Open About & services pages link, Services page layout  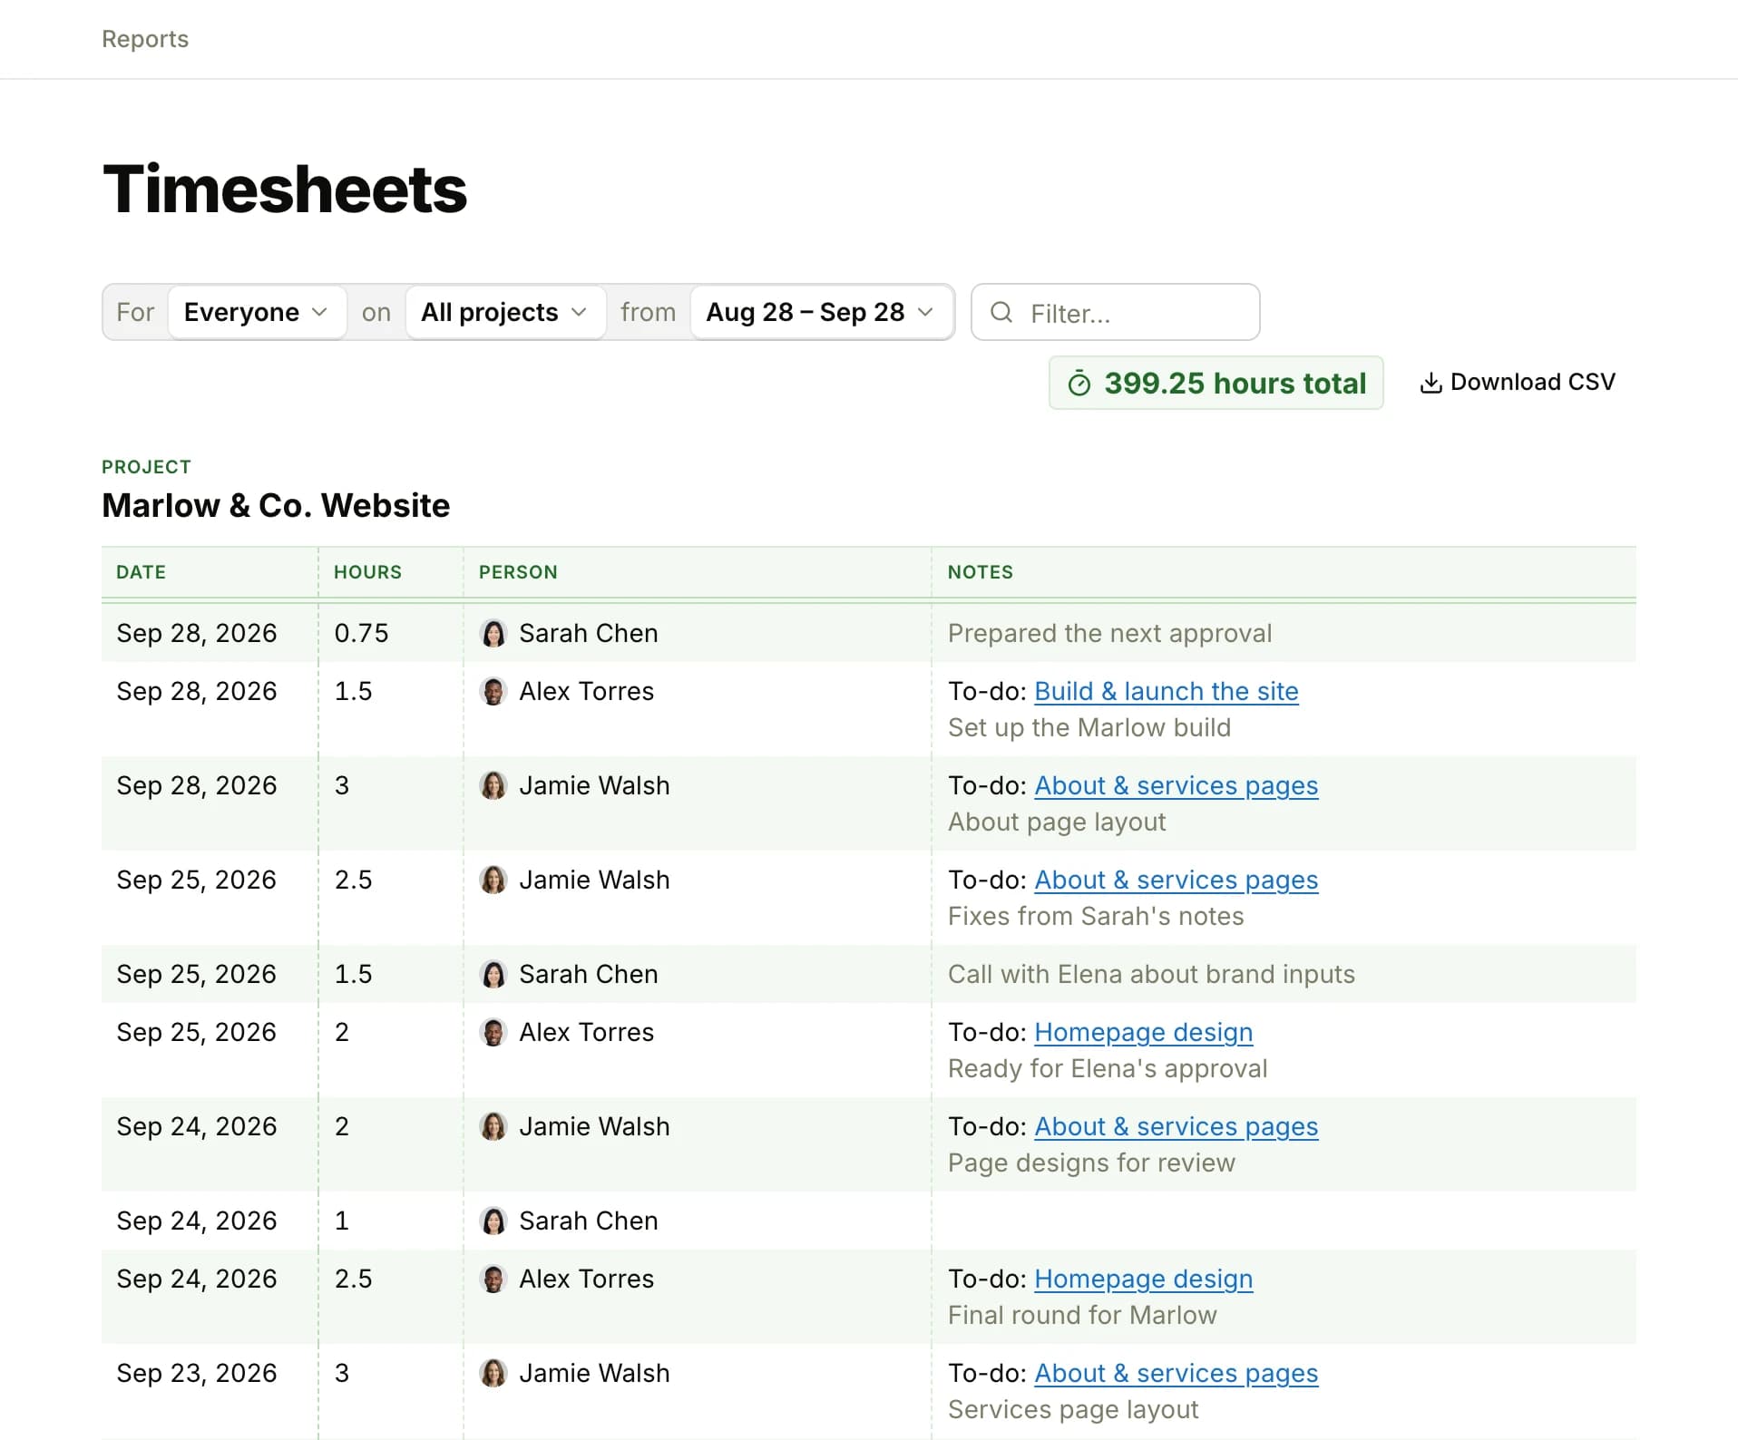coord(1177,1374)
